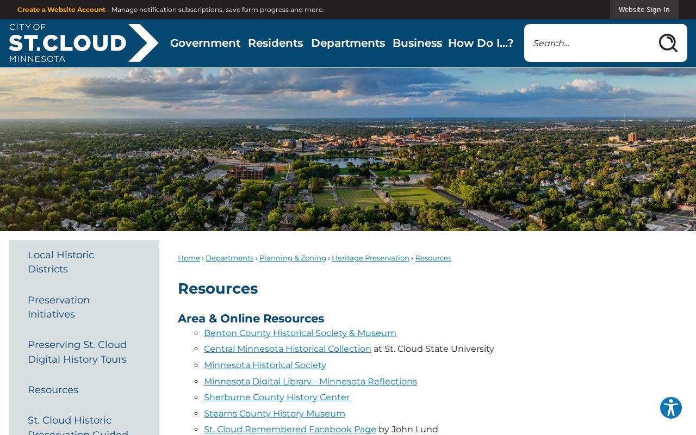This screenshot has height=435, width=696.
Task: Go to Heritage Preservation breadcrumb
Action: pyautogui.click(x=370, y=258)
